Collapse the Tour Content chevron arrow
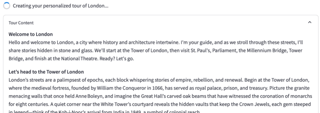 [x=310, y=22]
